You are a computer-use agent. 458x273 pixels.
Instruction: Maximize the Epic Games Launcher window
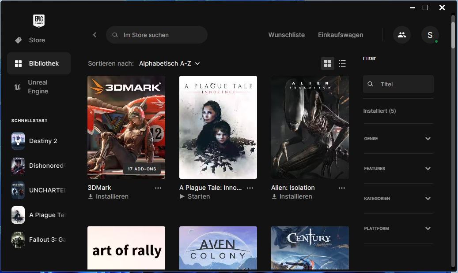coord(425,7)
